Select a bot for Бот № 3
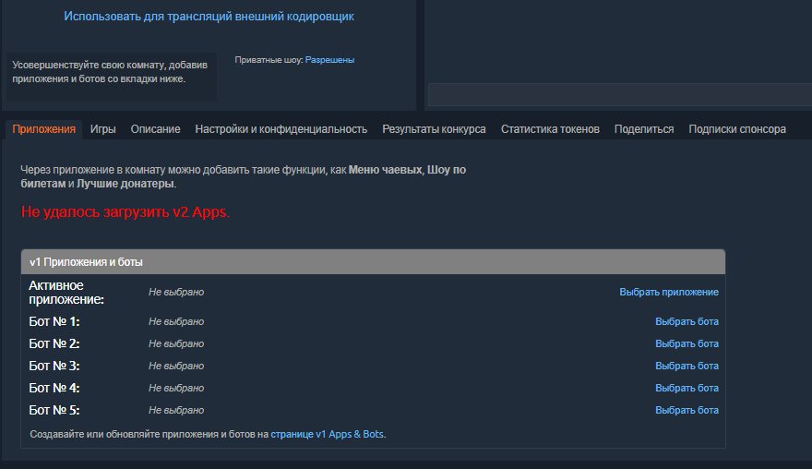812x469 pixels. (x=687, y=367)
